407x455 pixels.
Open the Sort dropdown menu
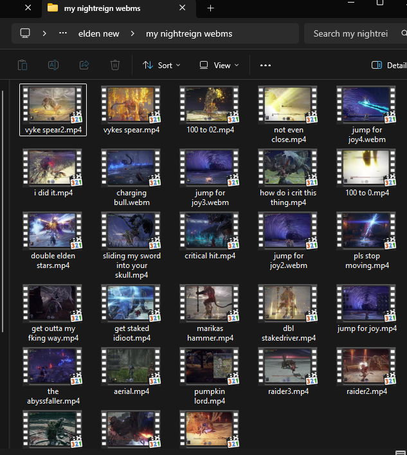(161, 66)
